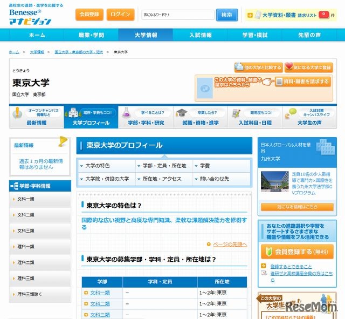Jump to 学部・定員・所在地 section
Viewport: 345px width, 319px height.
[x=164, y=166]
